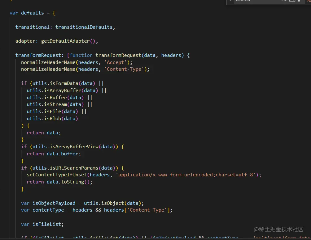Click the 'isObjectPayload' variable name
This screenshot has height=240, width=311.
pos(54,203)
